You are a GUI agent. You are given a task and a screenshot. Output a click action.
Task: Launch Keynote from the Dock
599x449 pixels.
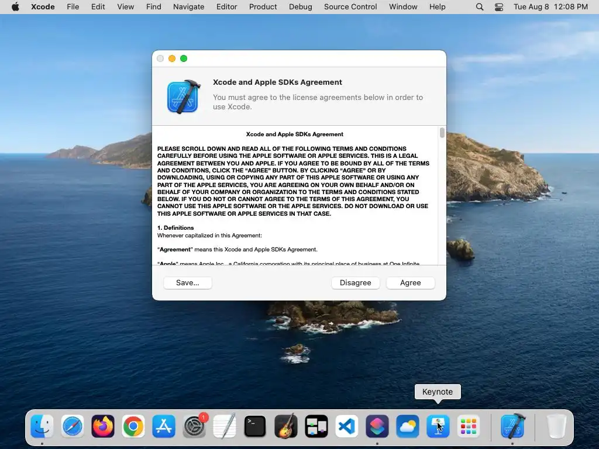click(438, 426)
